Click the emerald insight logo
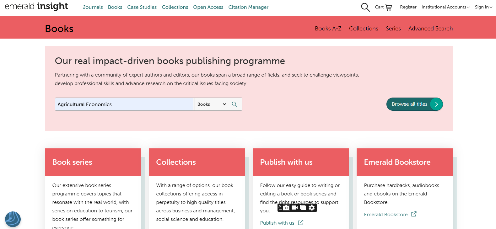496x229 pixels. point(36,7)
